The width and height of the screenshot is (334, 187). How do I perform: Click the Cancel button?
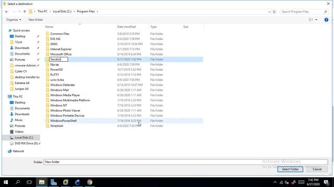click(317, 169)
